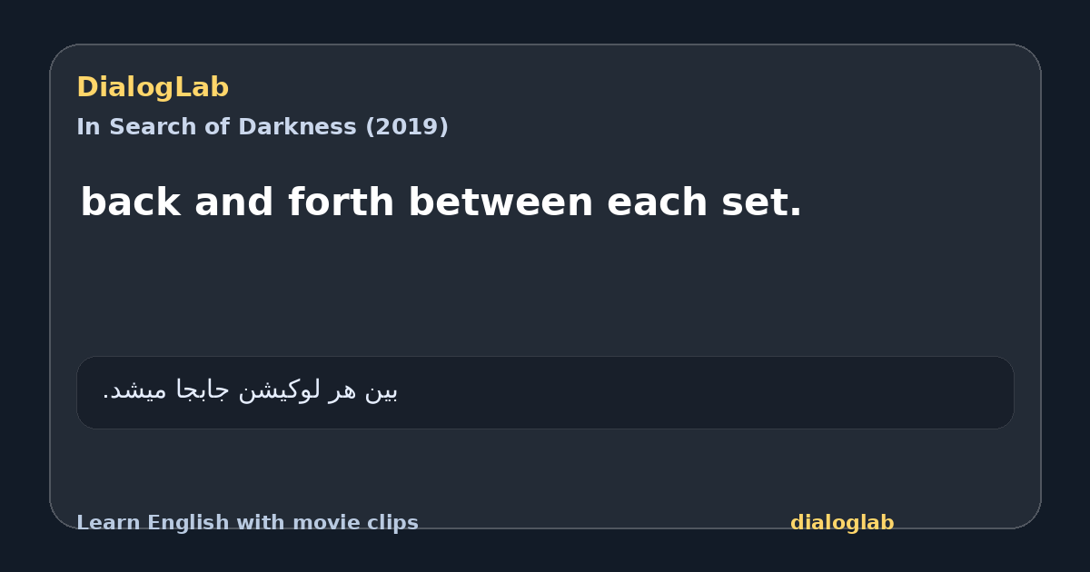Open the yellow dialoglab handle link

coord(842,523)
